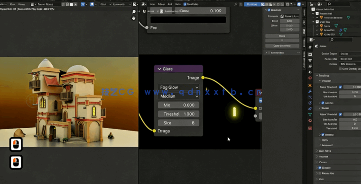This screenshot has width=361, height=184.
Task: Toggle Viewport Denoise checkbox
Action: [x=323, y=103]
